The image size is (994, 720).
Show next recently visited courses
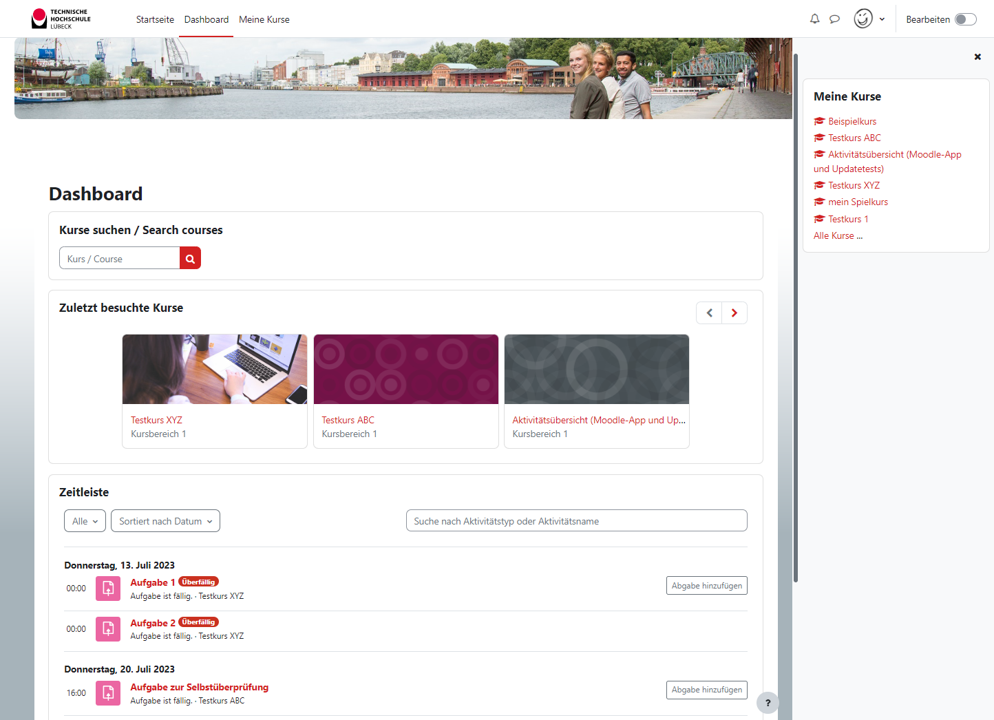(734, 313)
